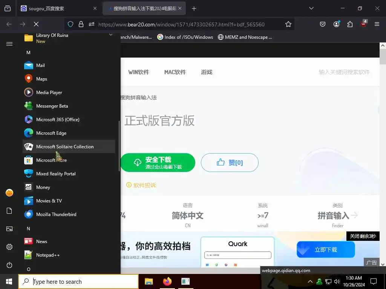Screen dimensions: 386x289
Task: Open Mail from the Start menu
Action: [69, 65]
